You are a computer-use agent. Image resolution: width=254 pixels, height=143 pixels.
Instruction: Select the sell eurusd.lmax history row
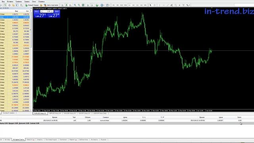(x=127, y=120)
